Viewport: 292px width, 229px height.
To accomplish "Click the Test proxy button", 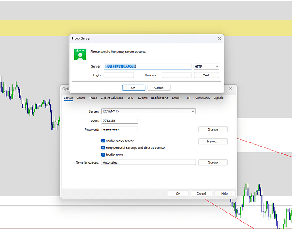I will (x=206, y=75).
